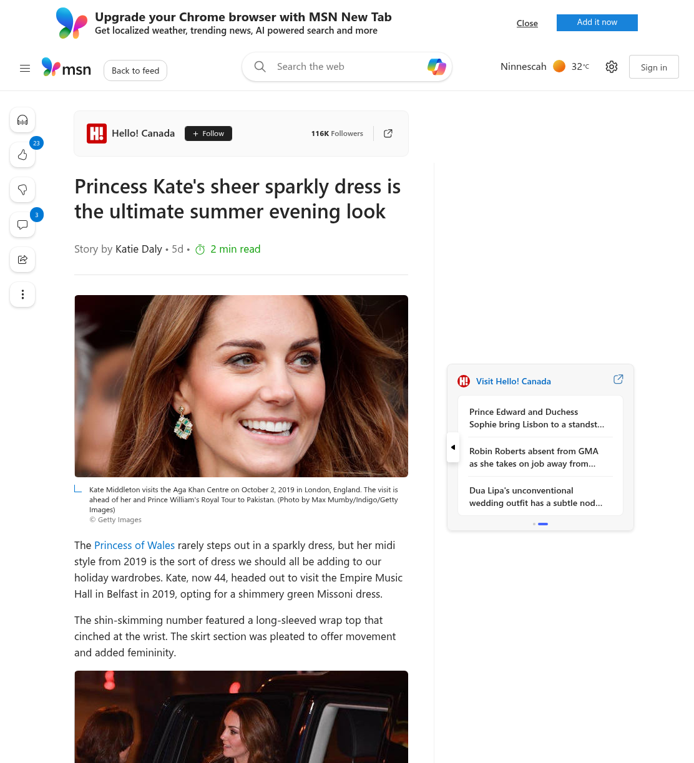The width and height of the screenshot is (694, 763).
Task: Follow Hello! Canada publisher
Action: (208, 134)
